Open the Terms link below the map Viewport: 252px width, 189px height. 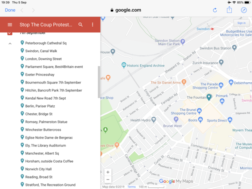tap(131, 186)
